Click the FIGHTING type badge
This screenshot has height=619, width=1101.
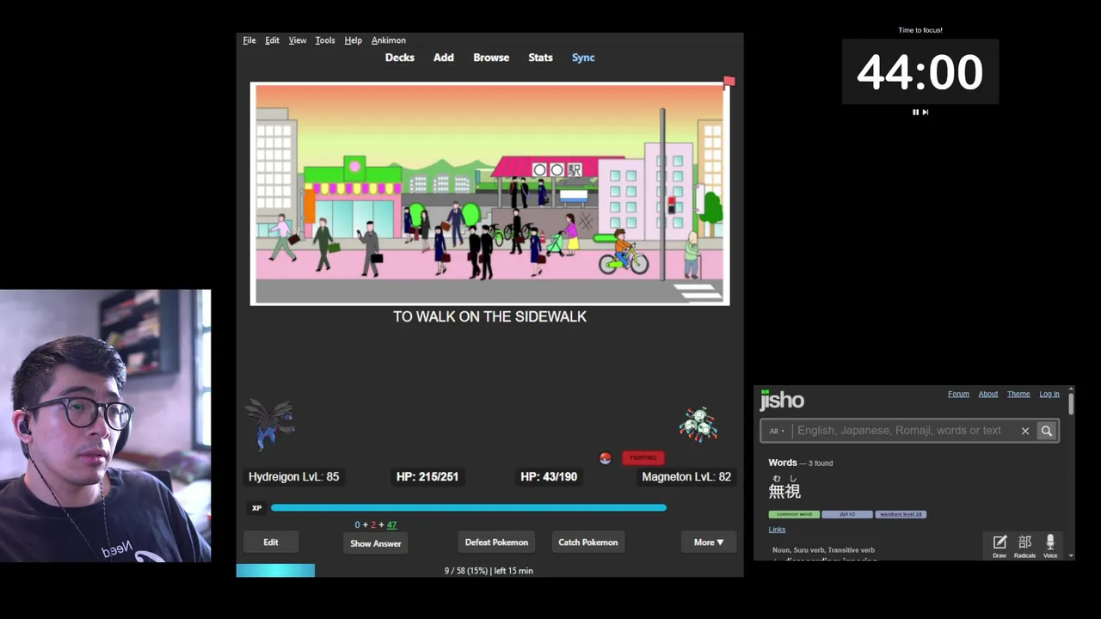coord(643,457)
